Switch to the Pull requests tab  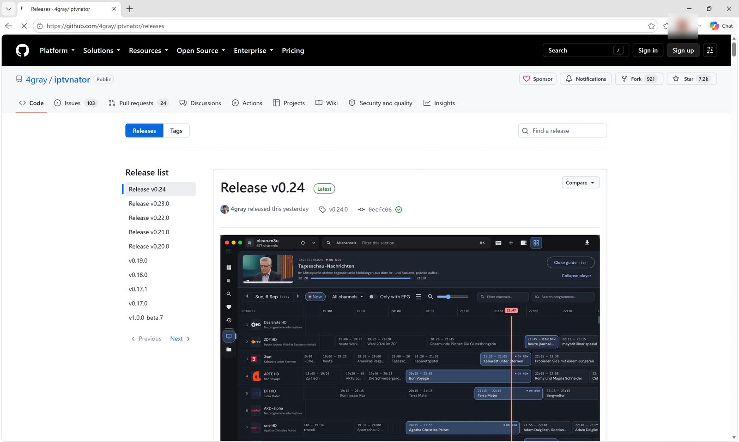pyautogui.click(x=139, y=103)
